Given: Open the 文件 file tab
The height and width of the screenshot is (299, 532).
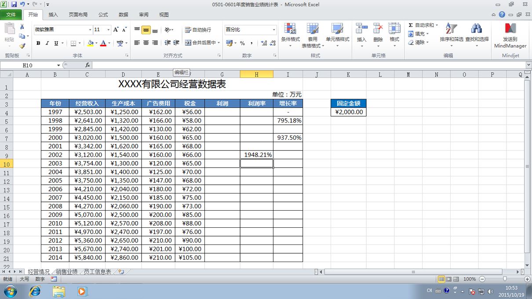Looking at the screenshot, I should coord(11,15).
